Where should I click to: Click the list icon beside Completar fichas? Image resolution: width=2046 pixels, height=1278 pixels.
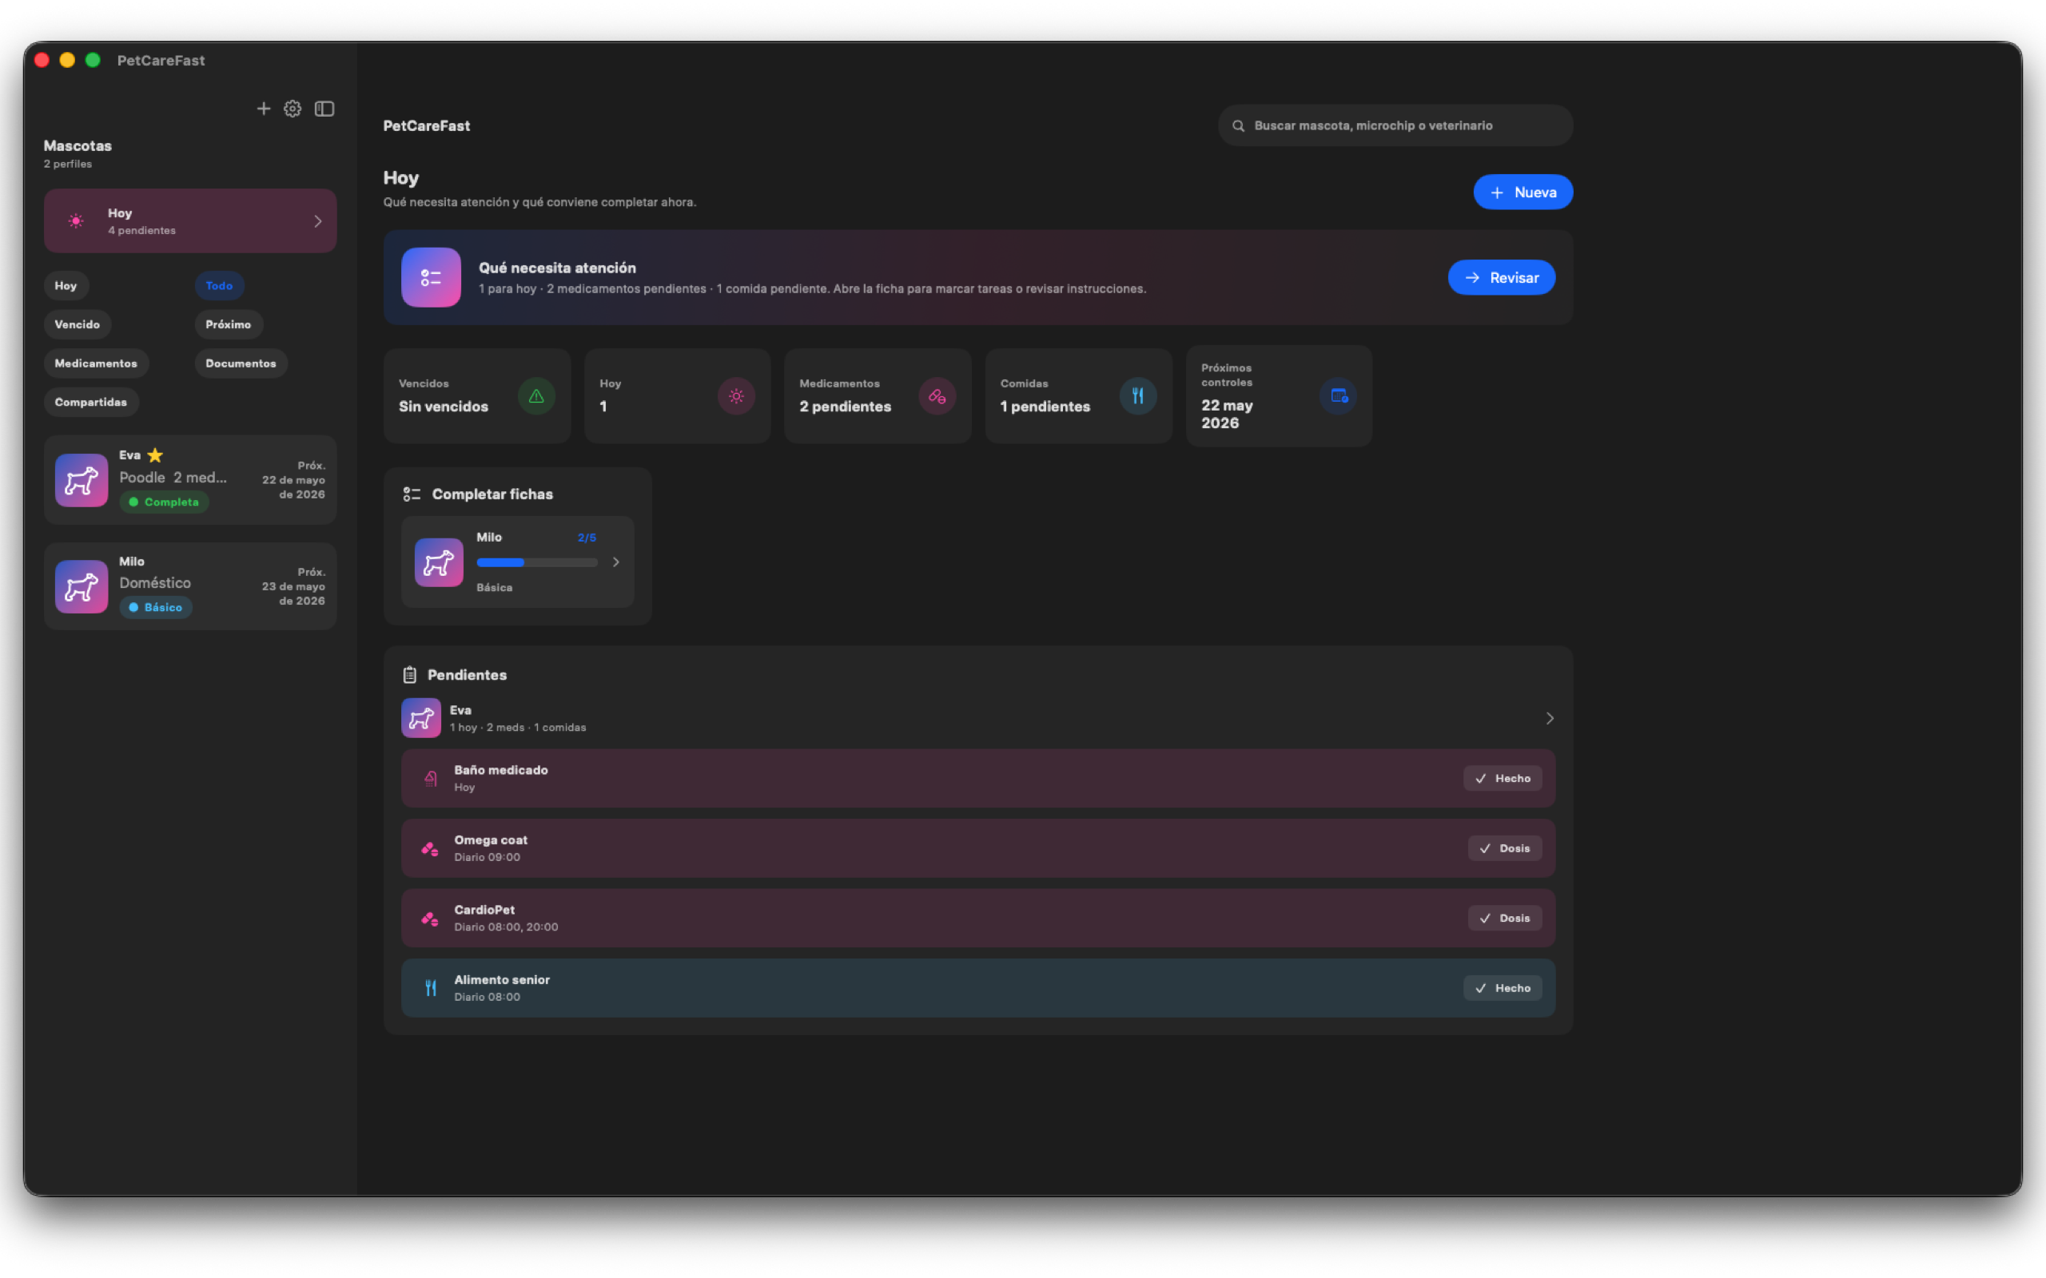tap(412, 494)
